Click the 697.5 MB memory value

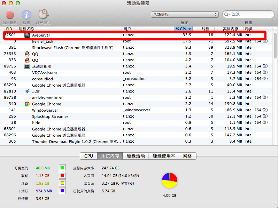(x=233, y=41)
